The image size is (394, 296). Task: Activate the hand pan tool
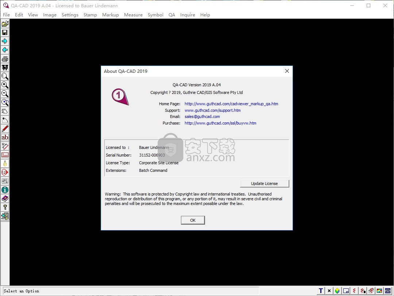[5, 111]
